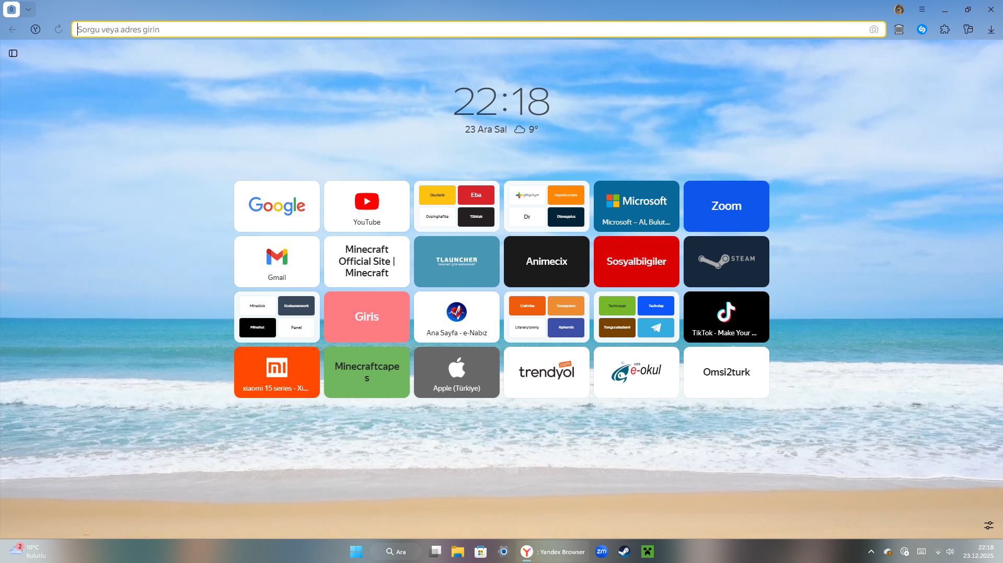Open Sonoyuncu shortcut in folder tile
This screenshot has height=563, width=1003.
(566, 306)
